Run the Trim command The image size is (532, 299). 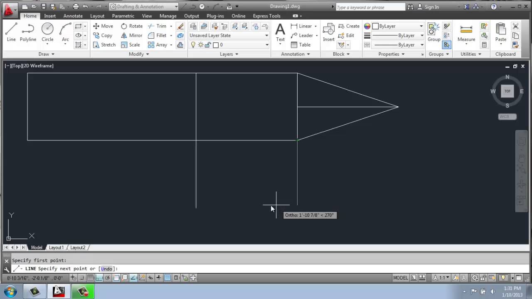coord(157,26)
